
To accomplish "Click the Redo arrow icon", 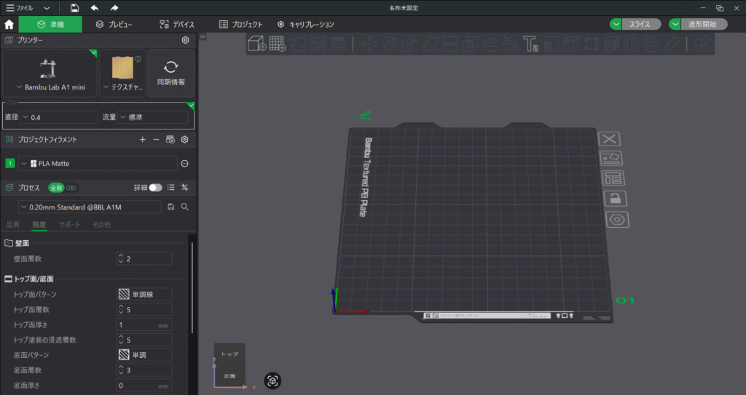I will tap(114, 8).
